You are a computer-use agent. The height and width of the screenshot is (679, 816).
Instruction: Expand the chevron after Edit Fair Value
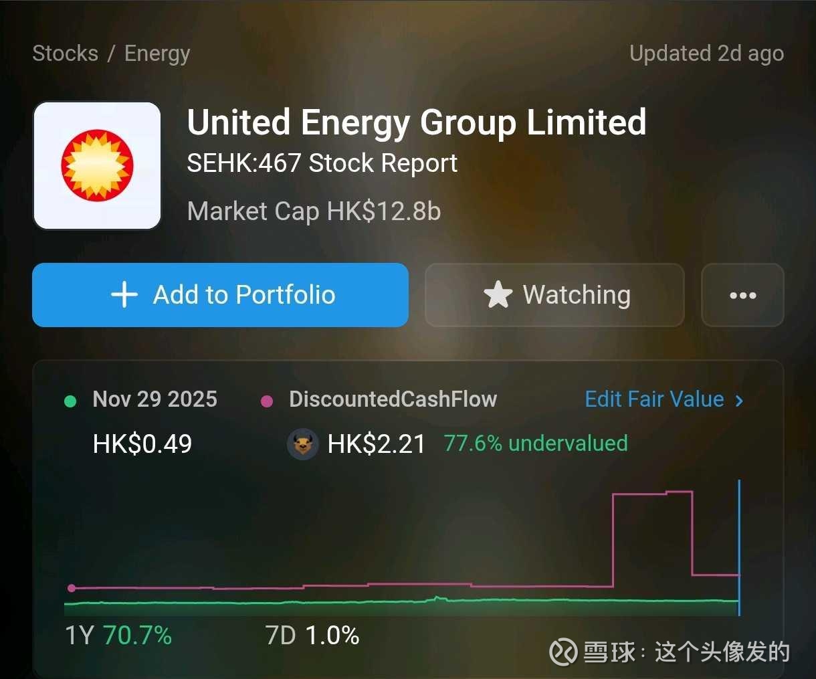coord(739,400)
